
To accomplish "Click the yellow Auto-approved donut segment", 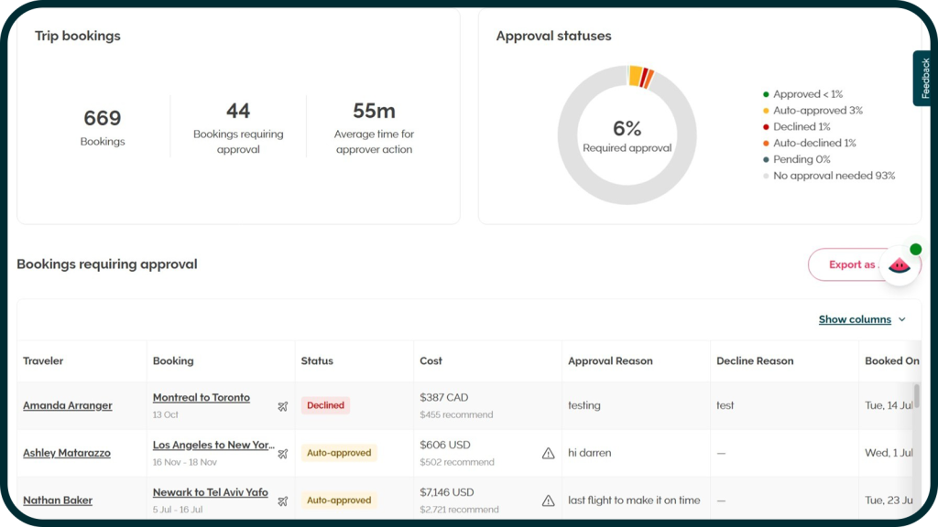I will click(636, 77).
